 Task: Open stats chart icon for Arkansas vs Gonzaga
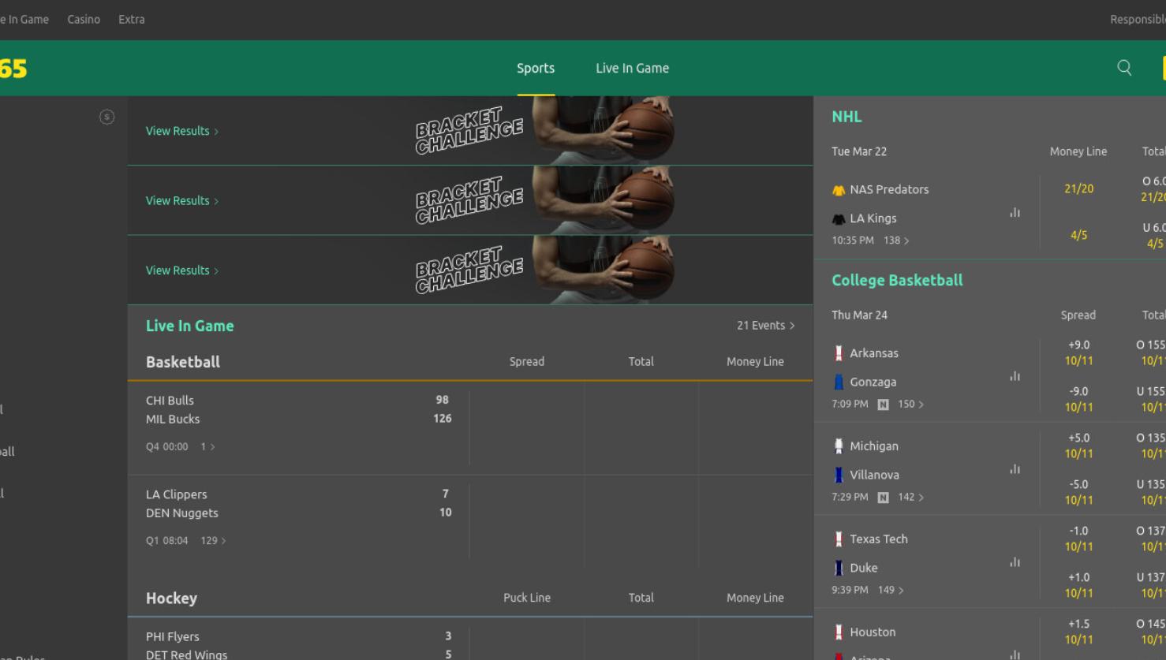click(x=1015, y=377)
